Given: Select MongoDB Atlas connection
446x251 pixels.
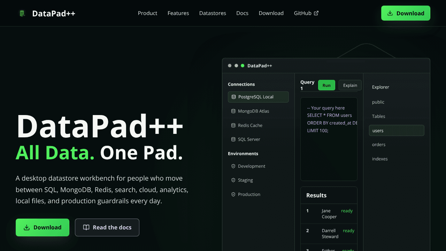Looking at the screenshot, I should pyautogui.click(x=258, y=111).
